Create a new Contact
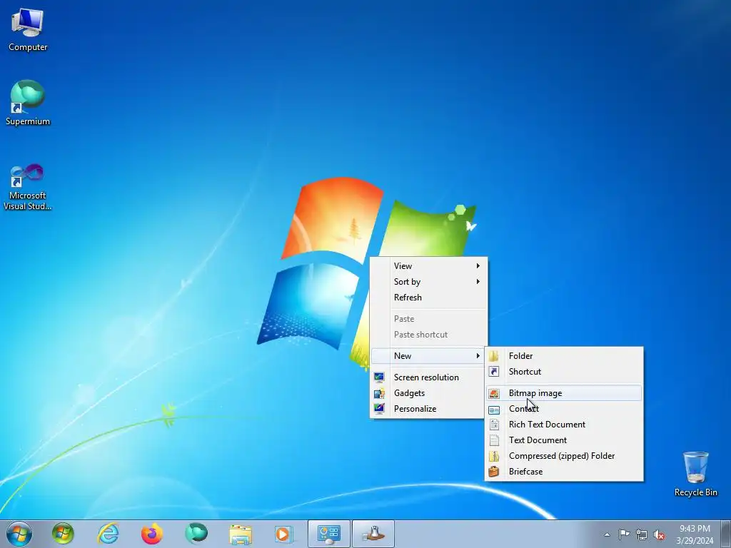This screenshot has width=731, height=548. [564, 409]
